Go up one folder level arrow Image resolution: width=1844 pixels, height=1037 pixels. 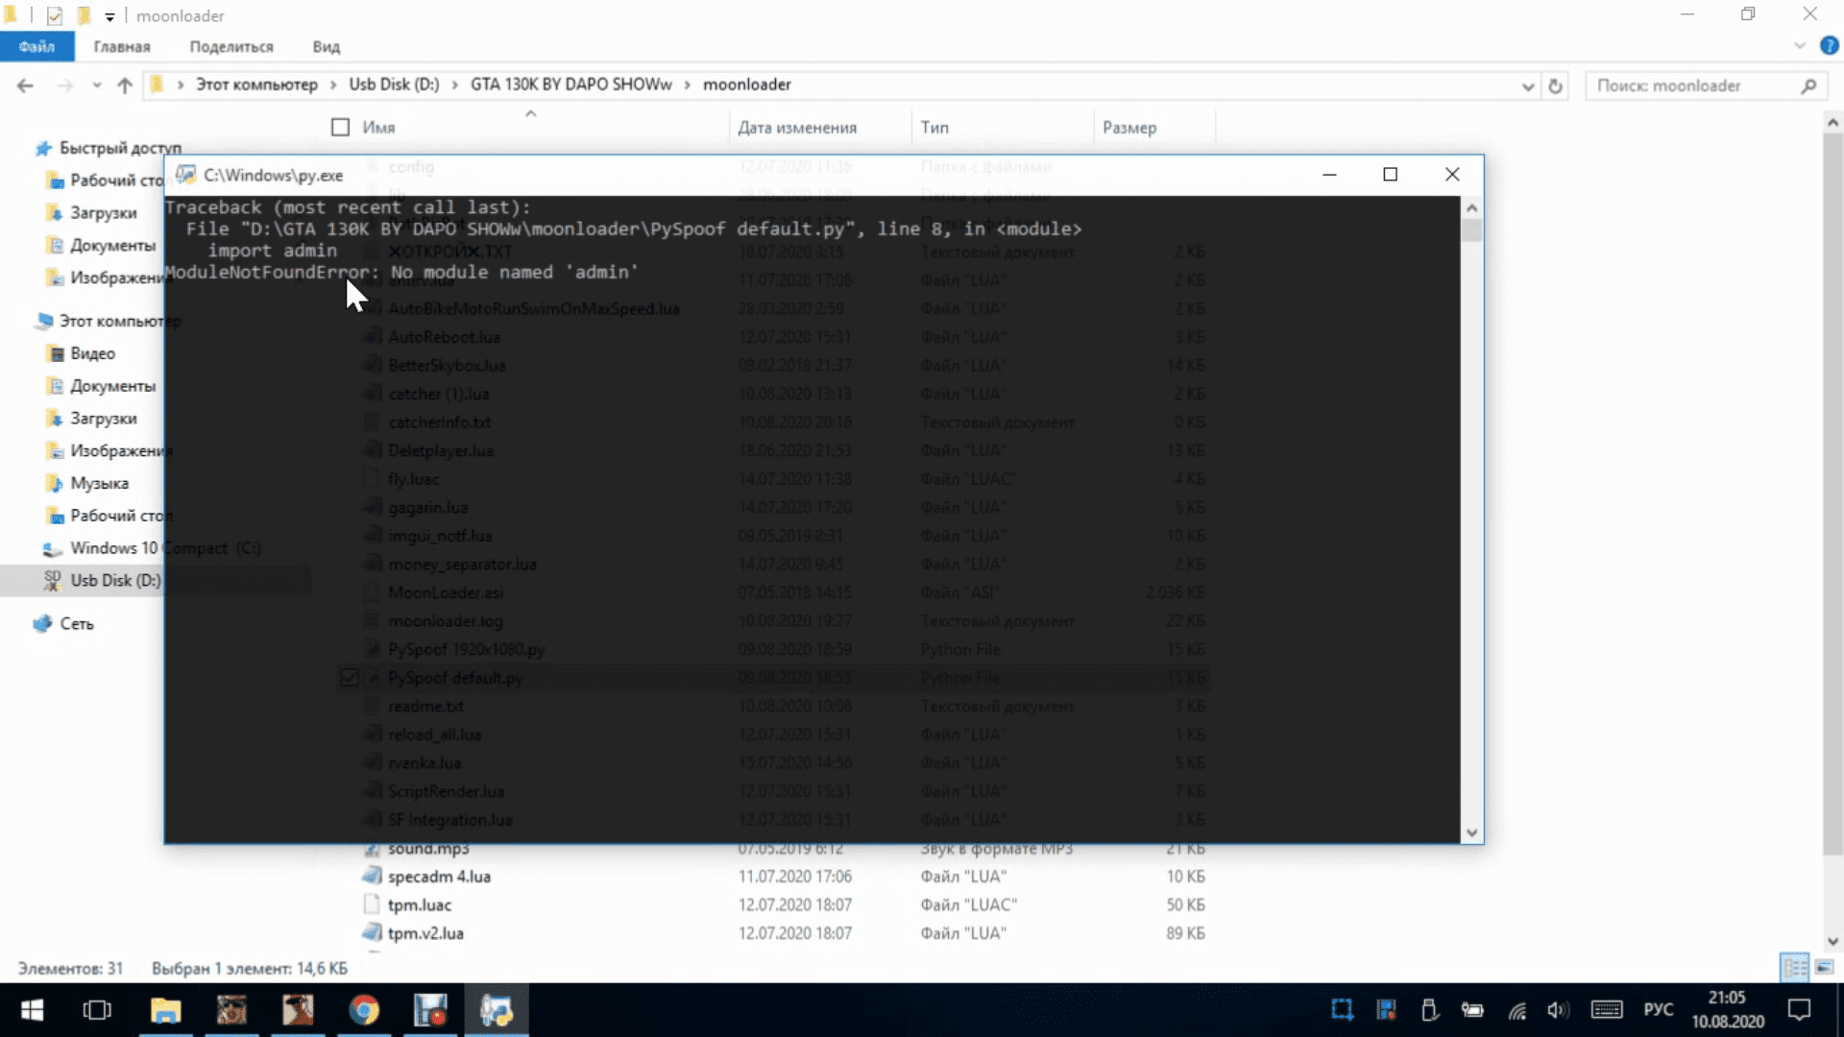(x=125, y=85)
